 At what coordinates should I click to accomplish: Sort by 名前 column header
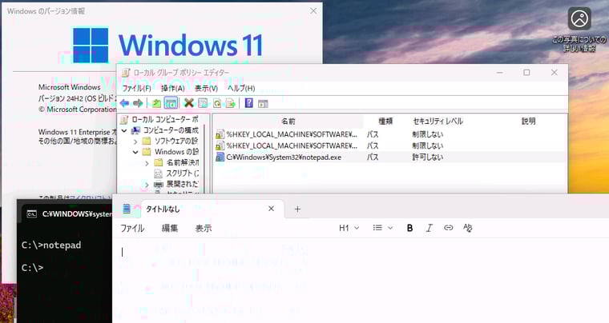tap(288, 122)
